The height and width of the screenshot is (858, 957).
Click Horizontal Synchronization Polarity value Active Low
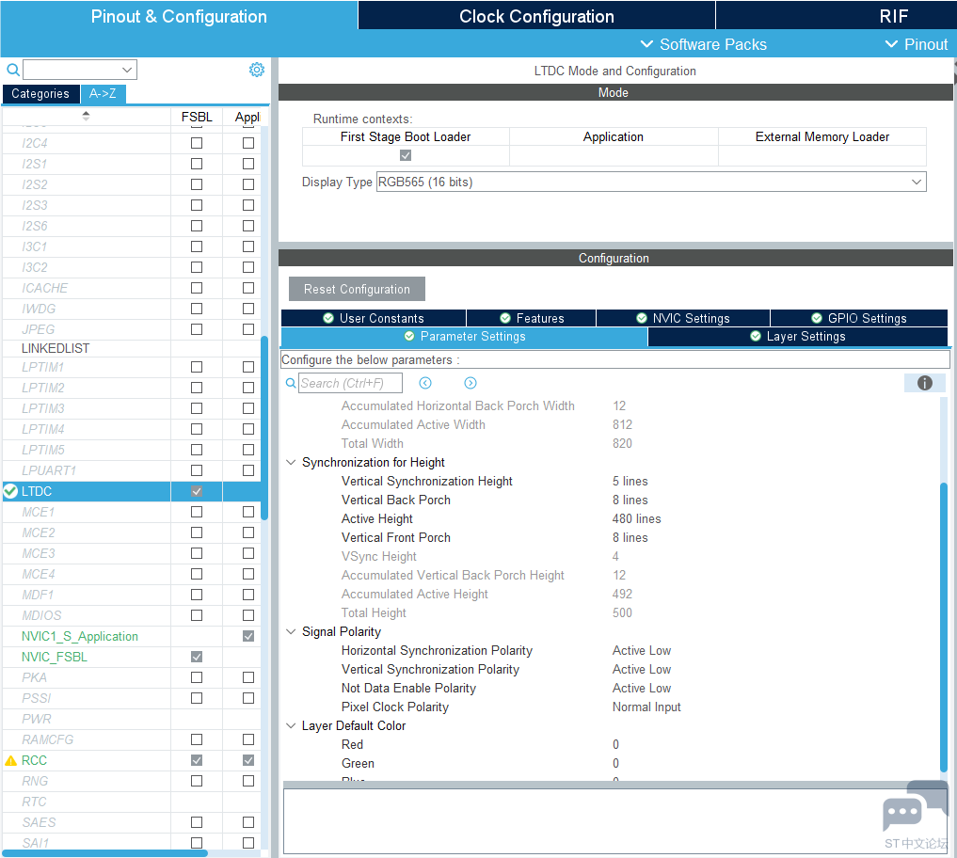[642, 650]
